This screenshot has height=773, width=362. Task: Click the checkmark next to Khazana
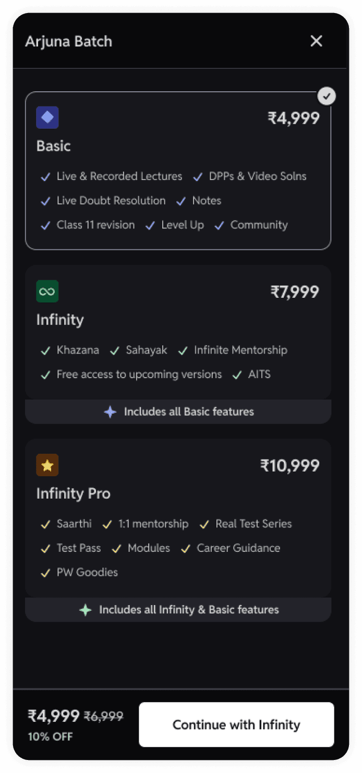(x=46, y=351)
